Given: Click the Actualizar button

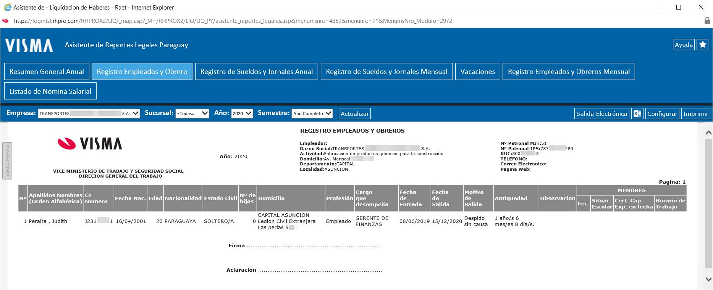Looking at the screenshot, I should pos(355,114).
